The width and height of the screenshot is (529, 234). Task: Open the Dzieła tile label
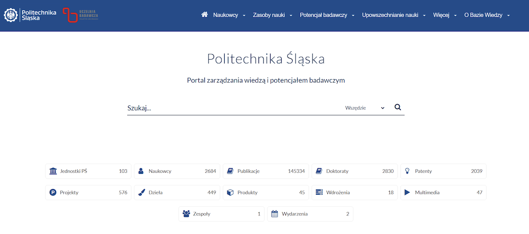coord(155,193)
